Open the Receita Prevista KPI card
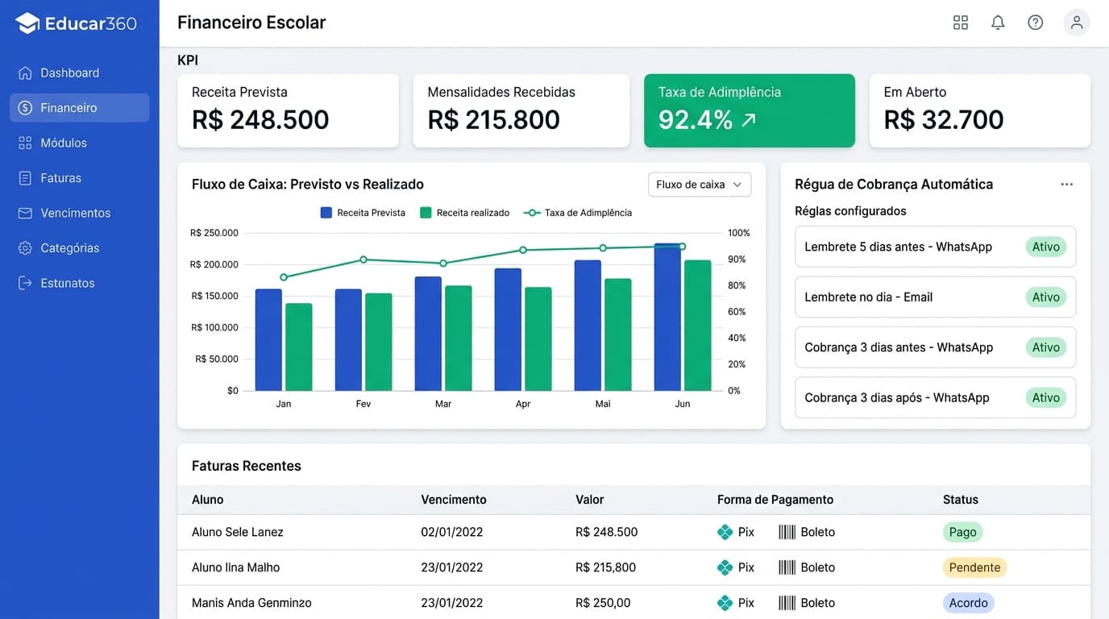The height and width of the screenshot is (619, 1109). point(288,110)
